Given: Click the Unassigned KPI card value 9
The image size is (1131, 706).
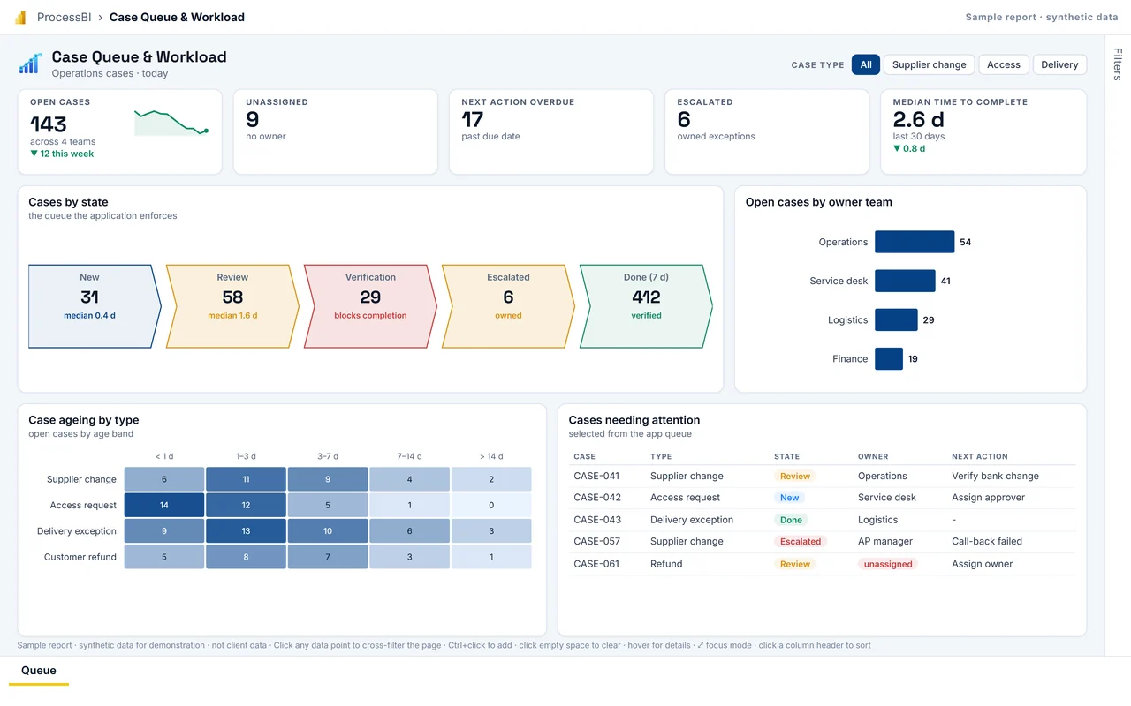Looking at the screenshot, I should pyautogui.click(x=253, y=119).
